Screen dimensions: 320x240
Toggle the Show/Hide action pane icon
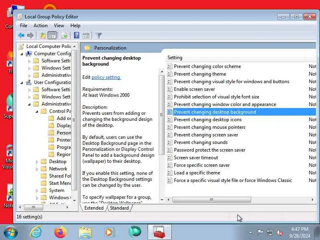[x=86, y=36]
